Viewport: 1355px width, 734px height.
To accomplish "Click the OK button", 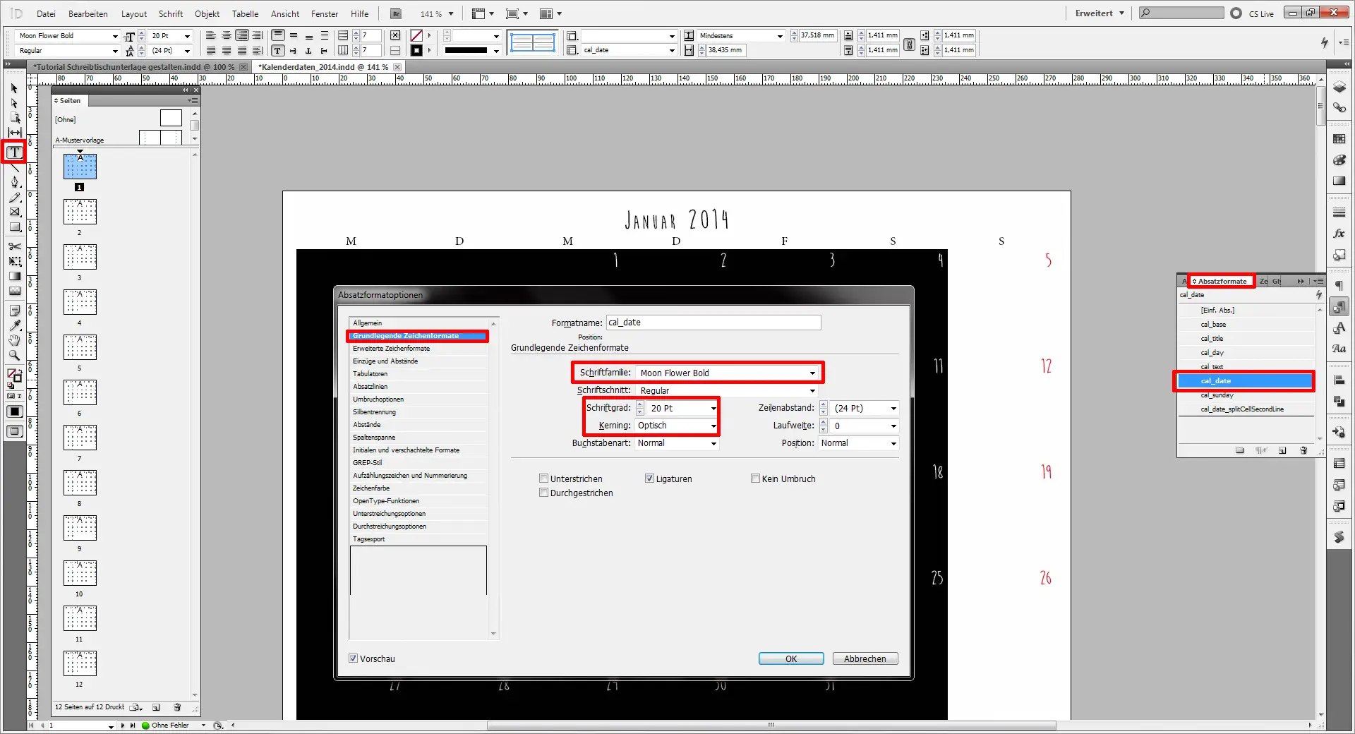I will tap(790, 658).
